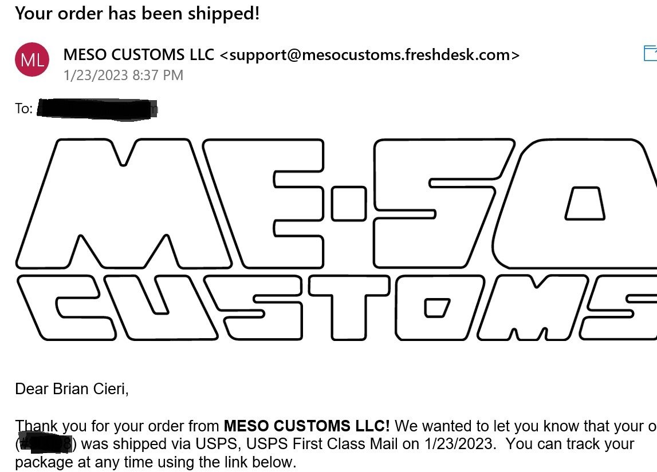The image size is (657, 472).
Task: Click the words 'Thank you for your order'
Action: pos(100,426)
